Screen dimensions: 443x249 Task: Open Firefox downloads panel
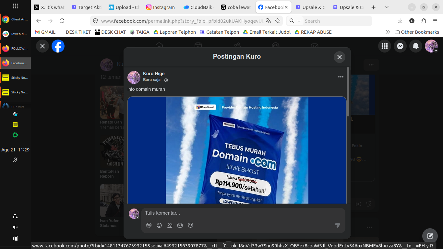[x=400, y=21]
